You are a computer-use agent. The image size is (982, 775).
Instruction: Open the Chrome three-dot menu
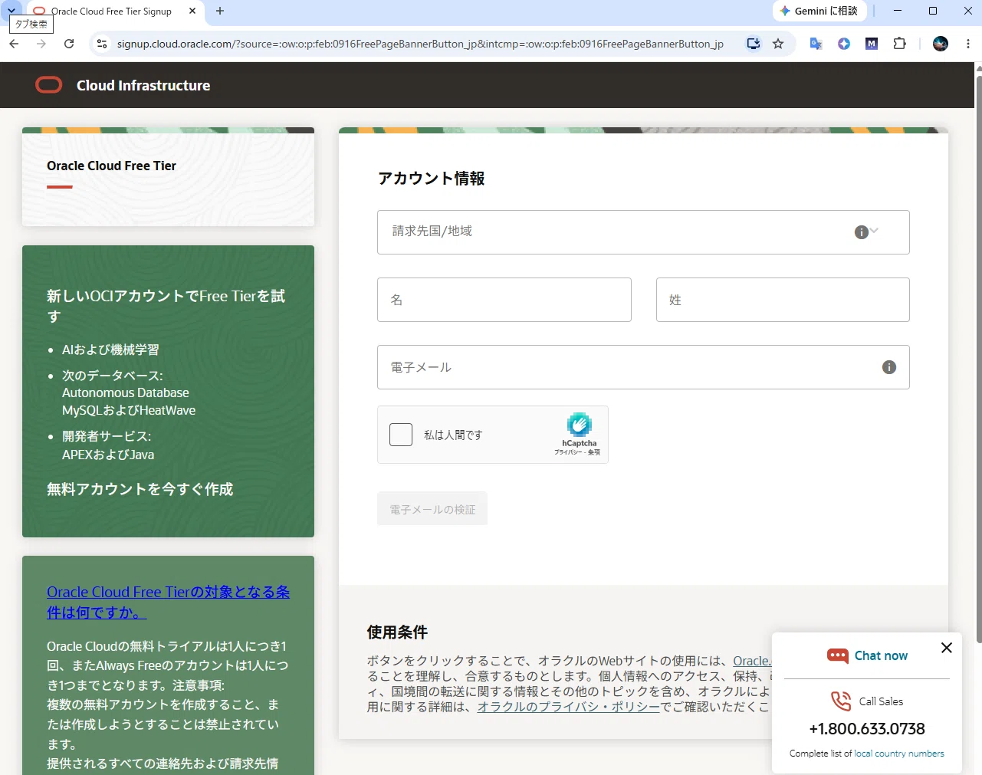pos(968,44)
